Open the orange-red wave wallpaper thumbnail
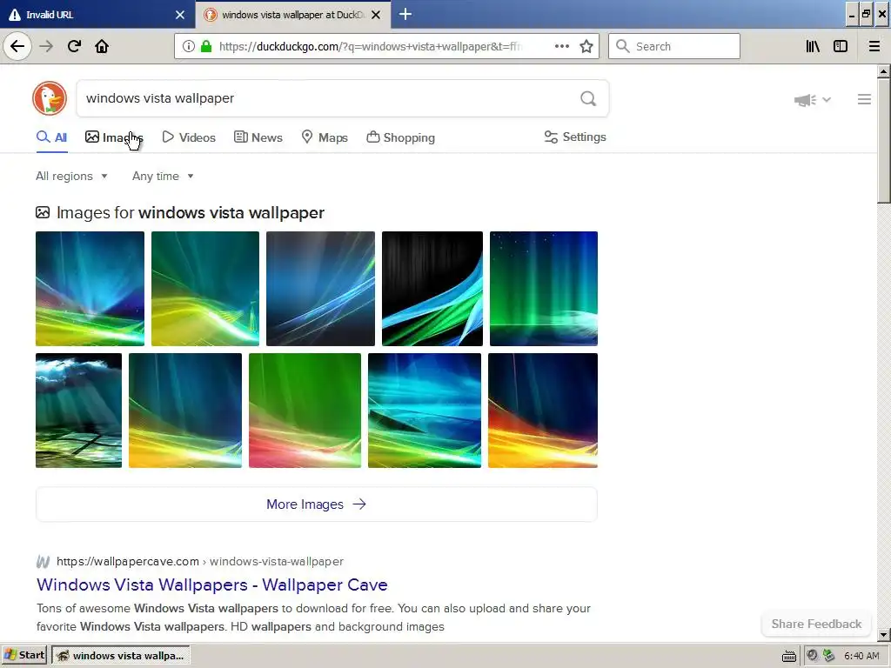This screenshot has height=668, width=891. 543,411
